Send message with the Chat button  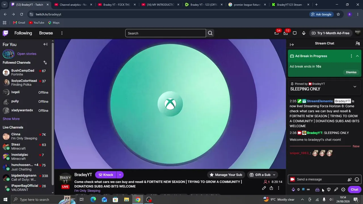(354, 190)
